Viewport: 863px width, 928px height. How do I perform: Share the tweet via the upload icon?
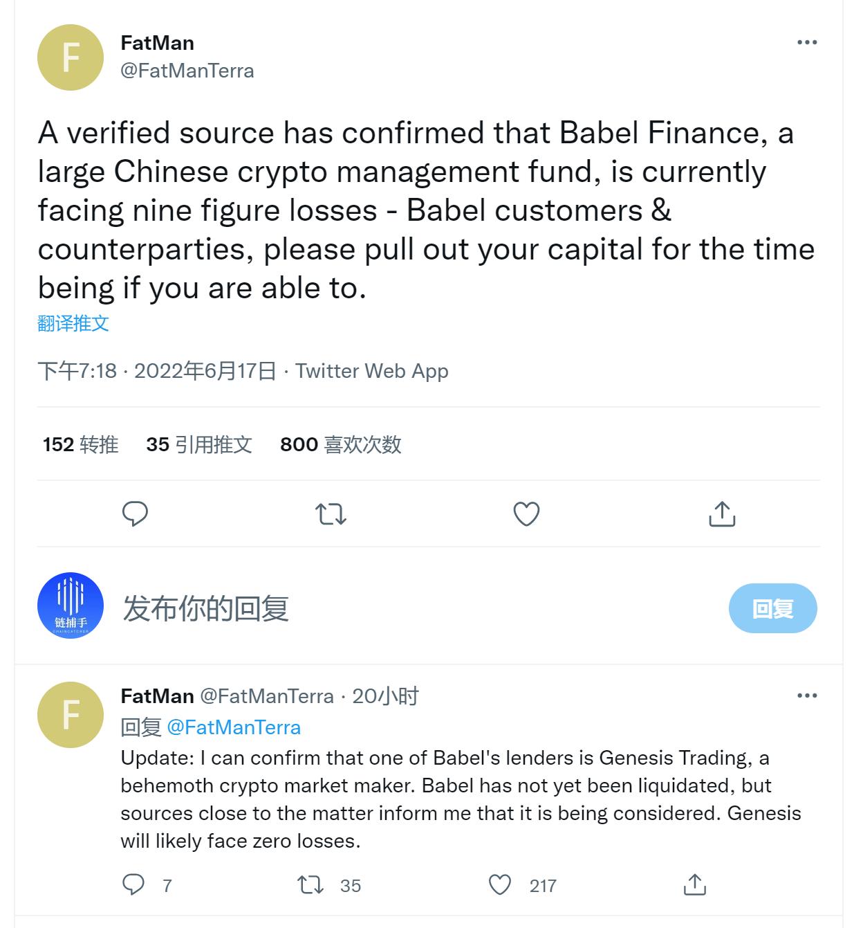tap(723, 513)
